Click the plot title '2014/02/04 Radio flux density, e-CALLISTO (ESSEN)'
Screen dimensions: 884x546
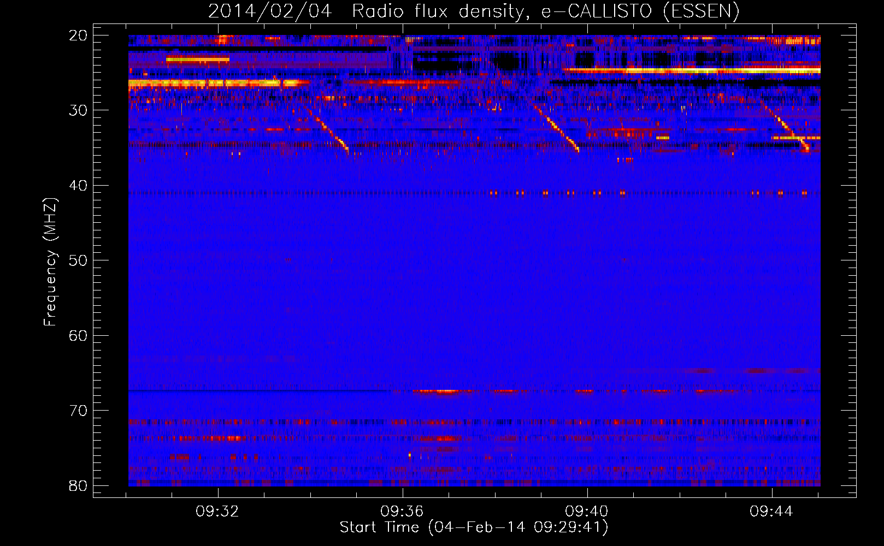(474, 11)
